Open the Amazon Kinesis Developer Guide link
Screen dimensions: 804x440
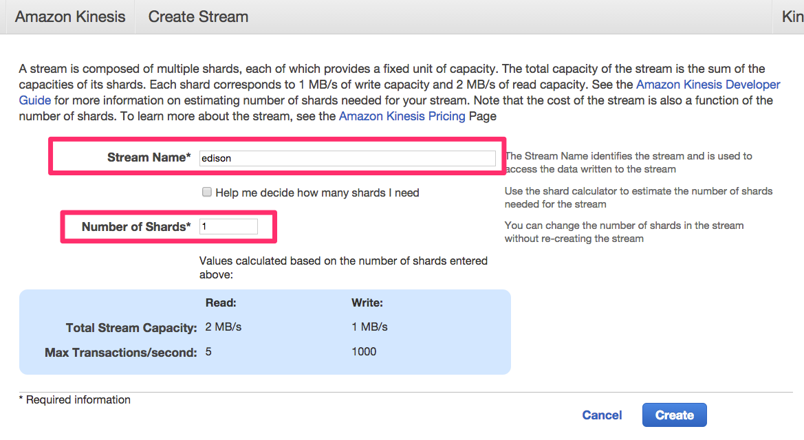click(708, 85)
